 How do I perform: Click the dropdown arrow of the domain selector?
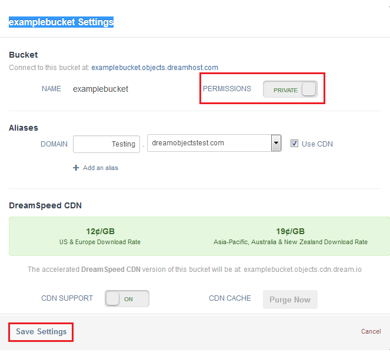pyautogui.click(x=275, y=143)
